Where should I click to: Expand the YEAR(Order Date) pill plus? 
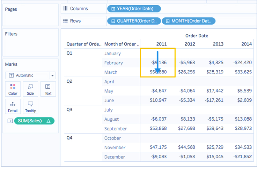click(x=113, y=9)
